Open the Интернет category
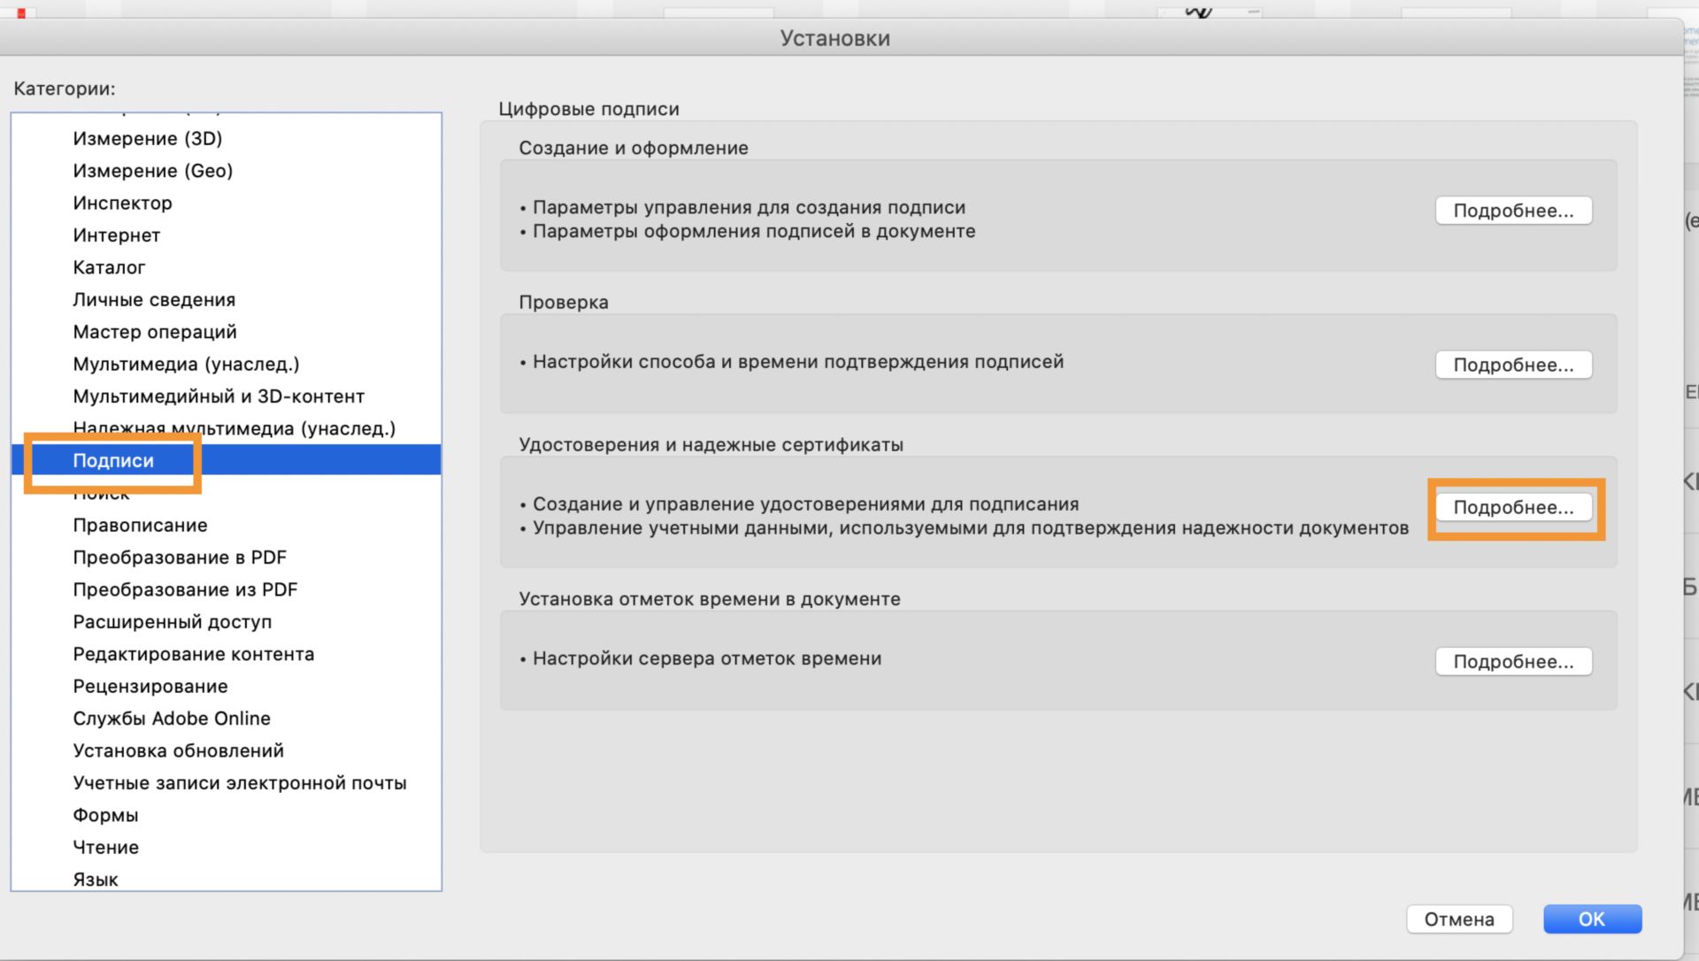This screenshot has width=1699, height=961. tap(117, 235)
